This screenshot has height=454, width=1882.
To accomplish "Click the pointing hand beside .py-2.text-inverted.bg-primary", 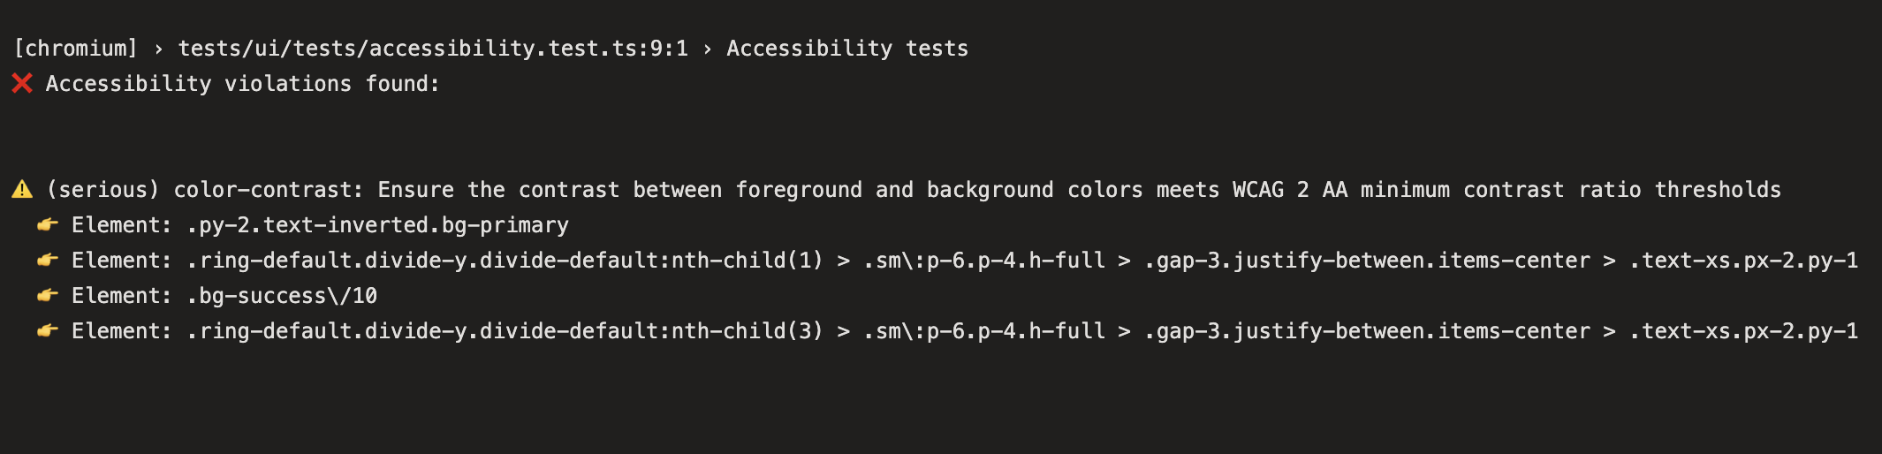I will 48,224.
